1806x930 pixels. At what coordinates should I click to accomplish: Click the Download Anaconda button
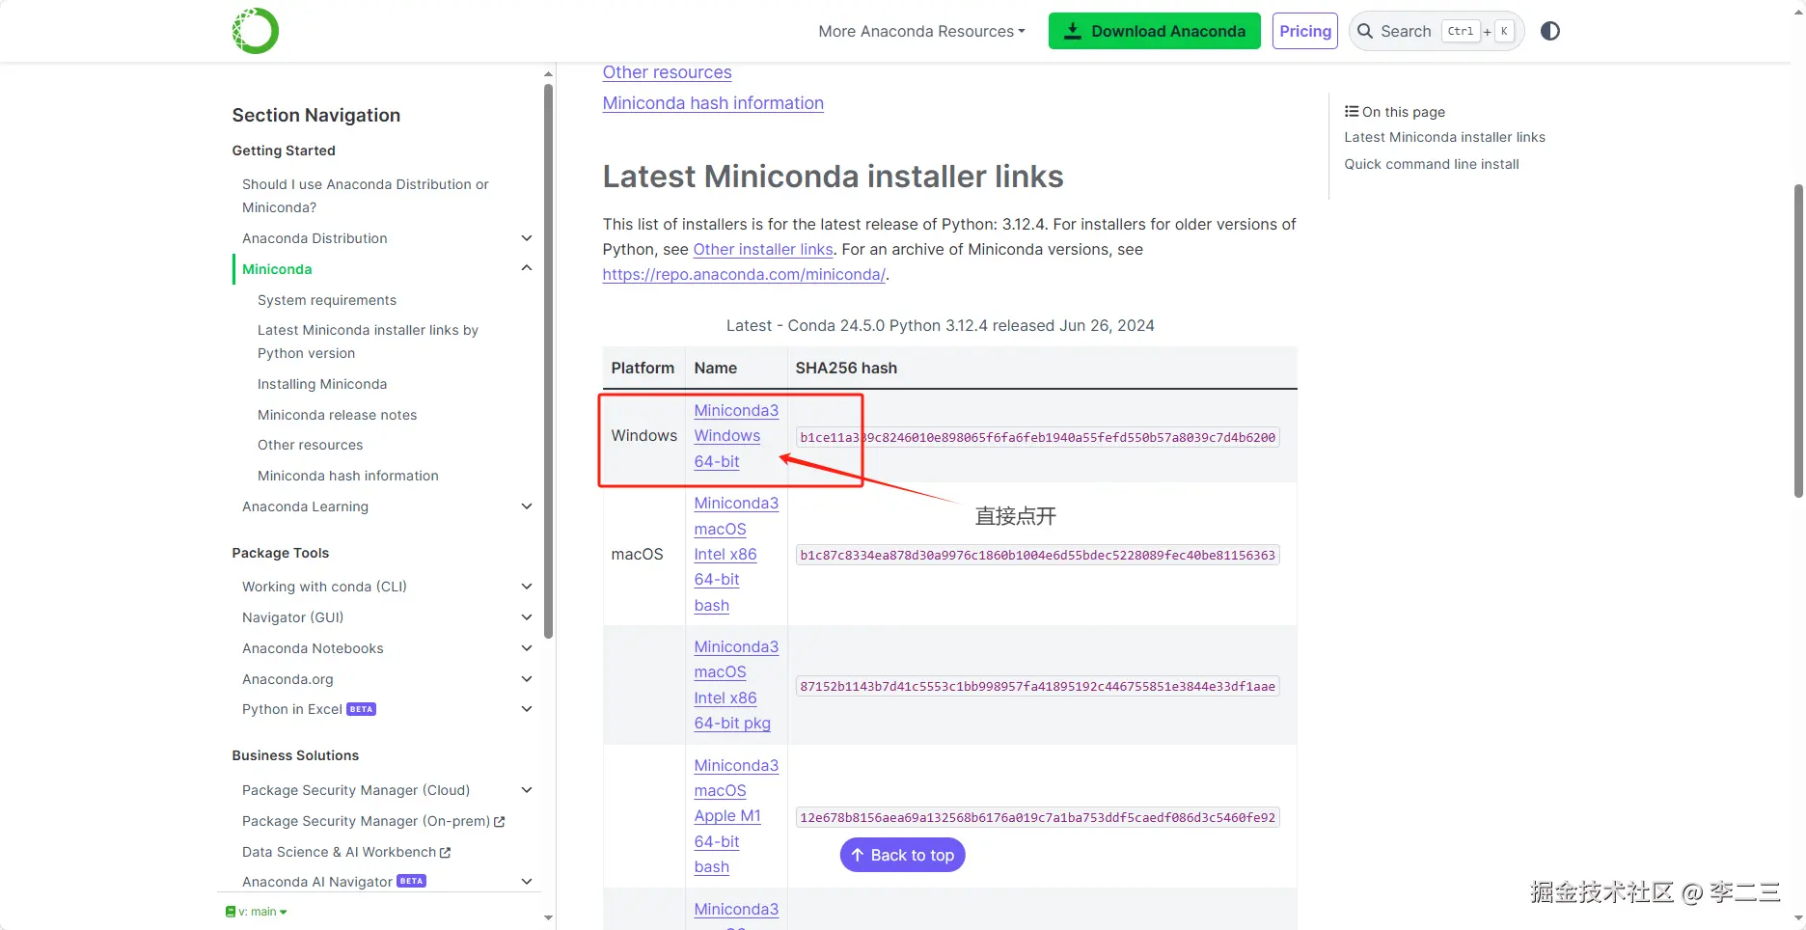tap(1154, 31)
